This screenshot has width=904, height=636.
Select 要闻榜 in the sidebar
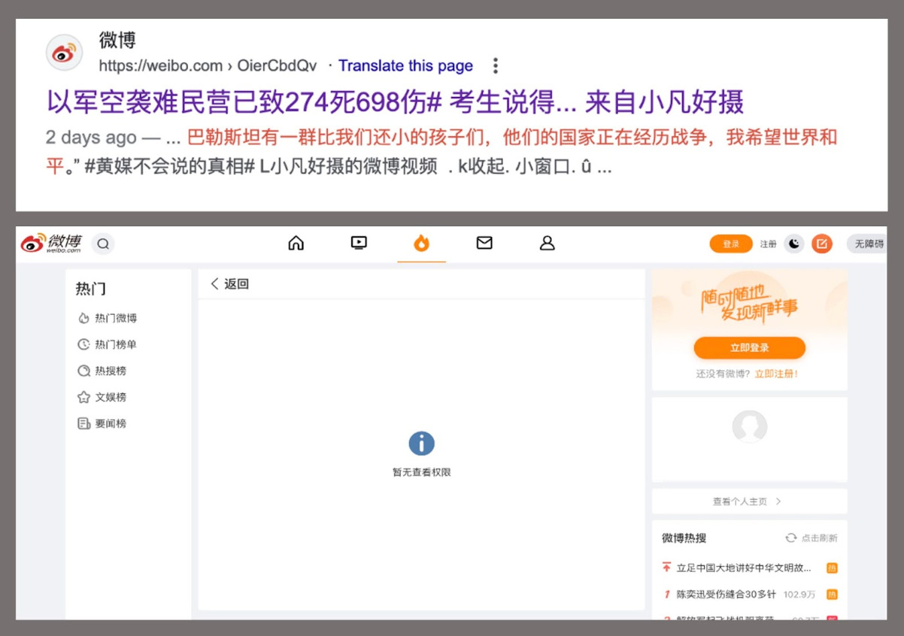click(x=102, y=423)
